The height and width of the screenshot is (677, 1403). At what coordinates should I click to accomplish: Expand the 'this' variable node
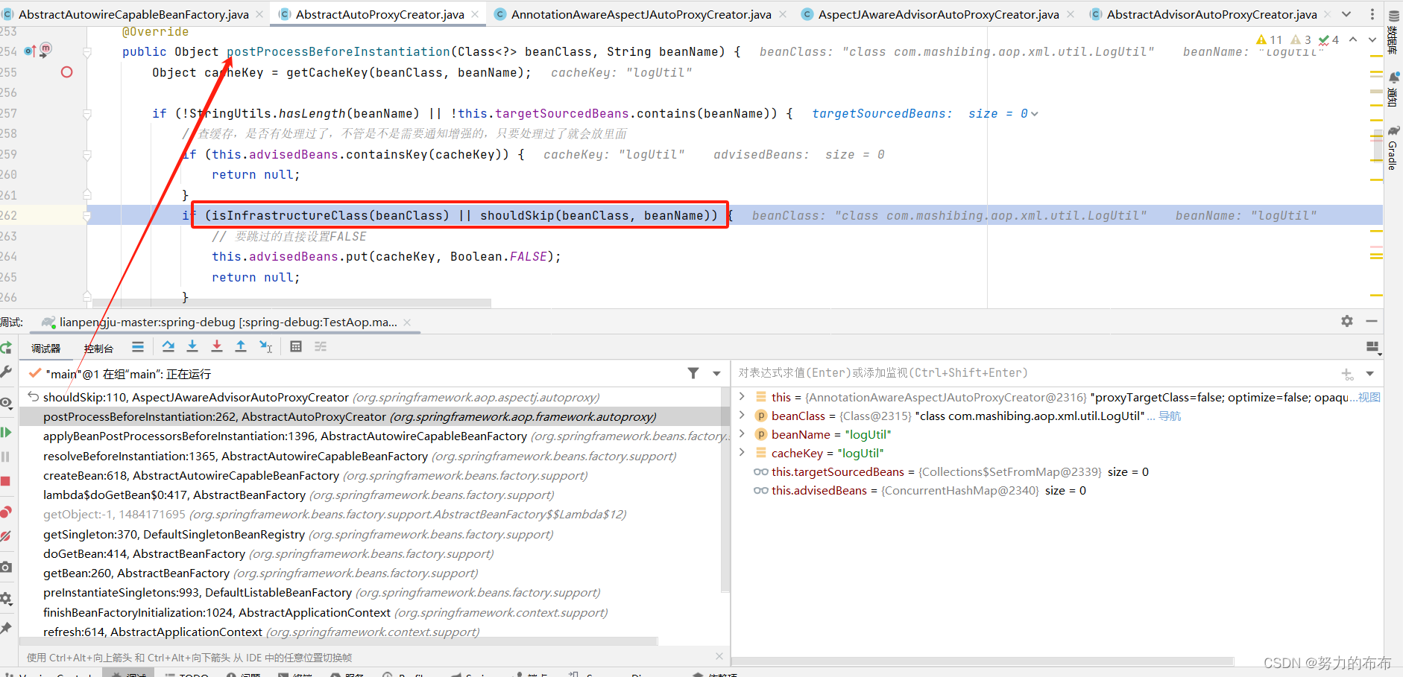pyautogui.click(x=742, y=396)
